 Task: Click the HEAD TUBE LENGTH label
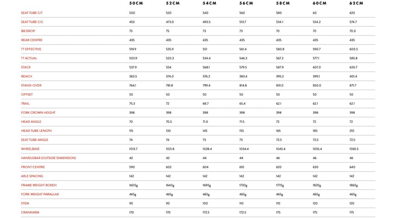[36, 131]
